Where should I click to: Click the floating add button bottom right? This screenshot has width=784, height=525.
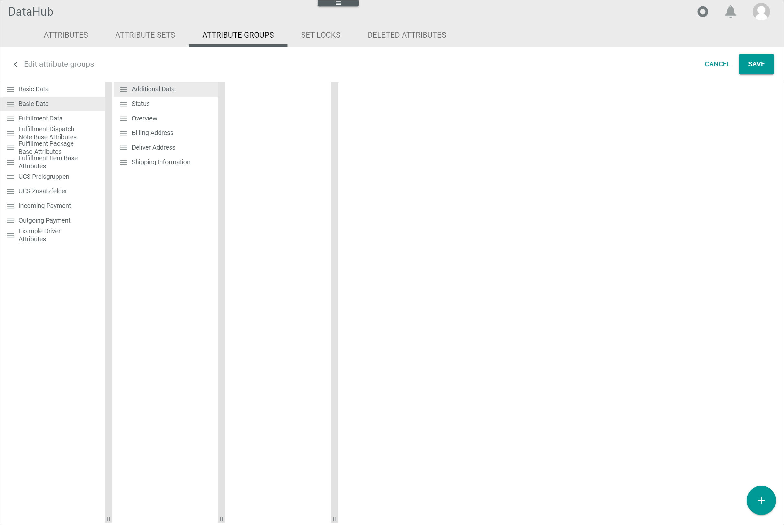(761, 500)
